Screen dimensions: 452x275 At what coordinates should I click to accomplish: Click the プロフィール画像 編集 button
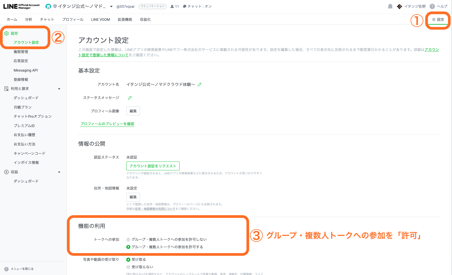click(x=133, y=111)
